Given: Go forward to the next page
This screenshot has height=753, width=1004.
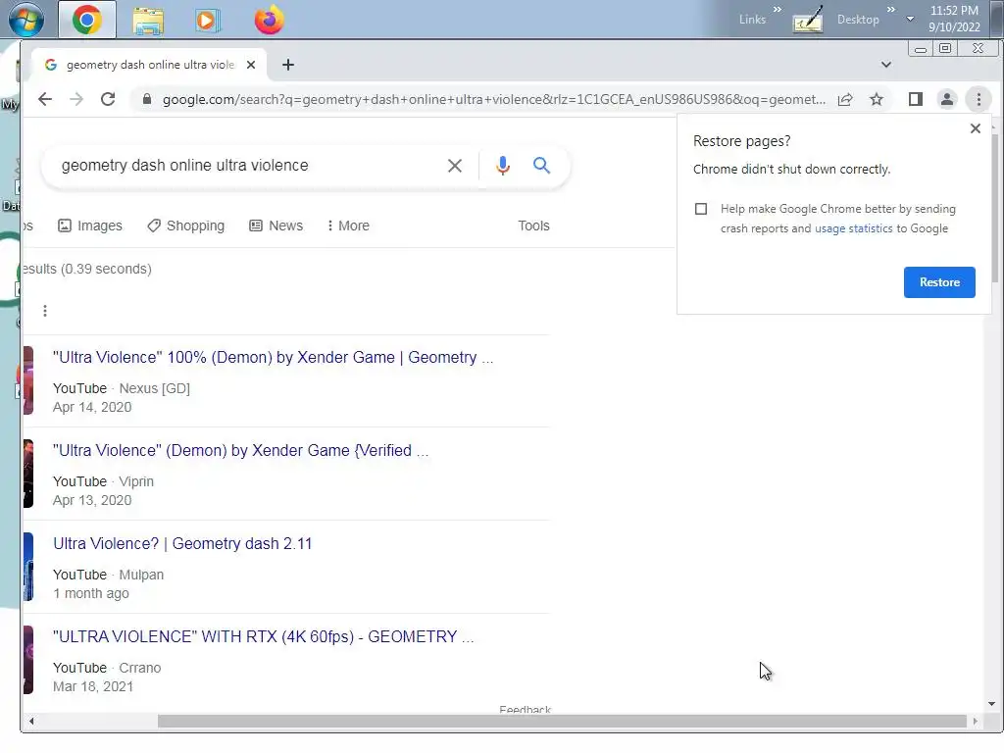Looking at the screenshot, I should pos(76,99).
